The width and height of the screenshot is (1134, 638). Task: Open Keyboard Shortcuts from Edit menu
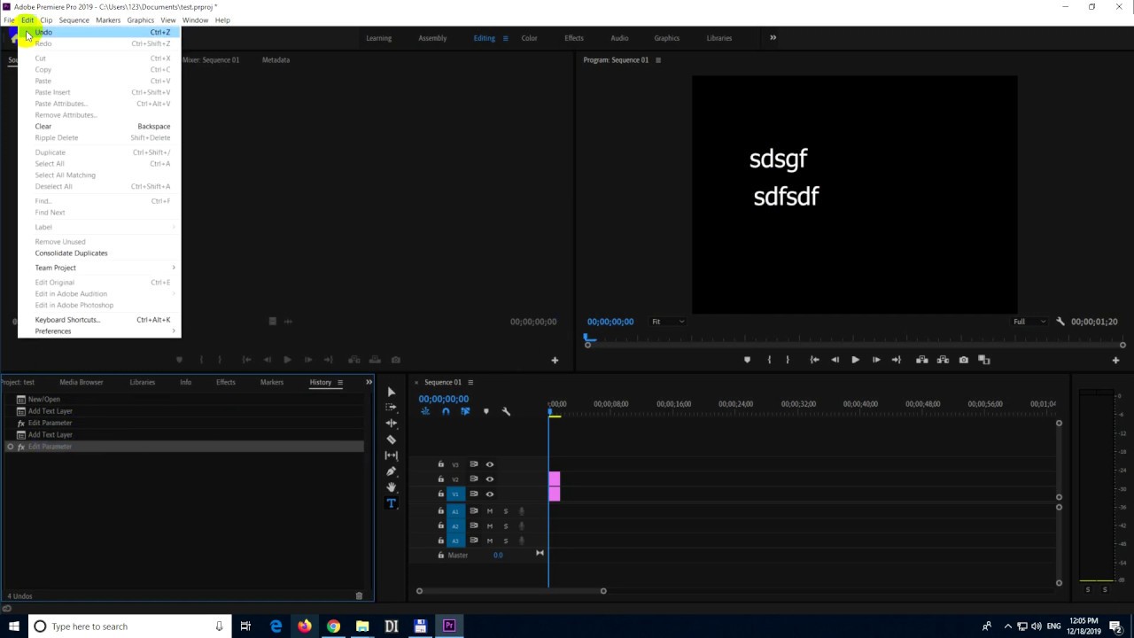(99, 320)
